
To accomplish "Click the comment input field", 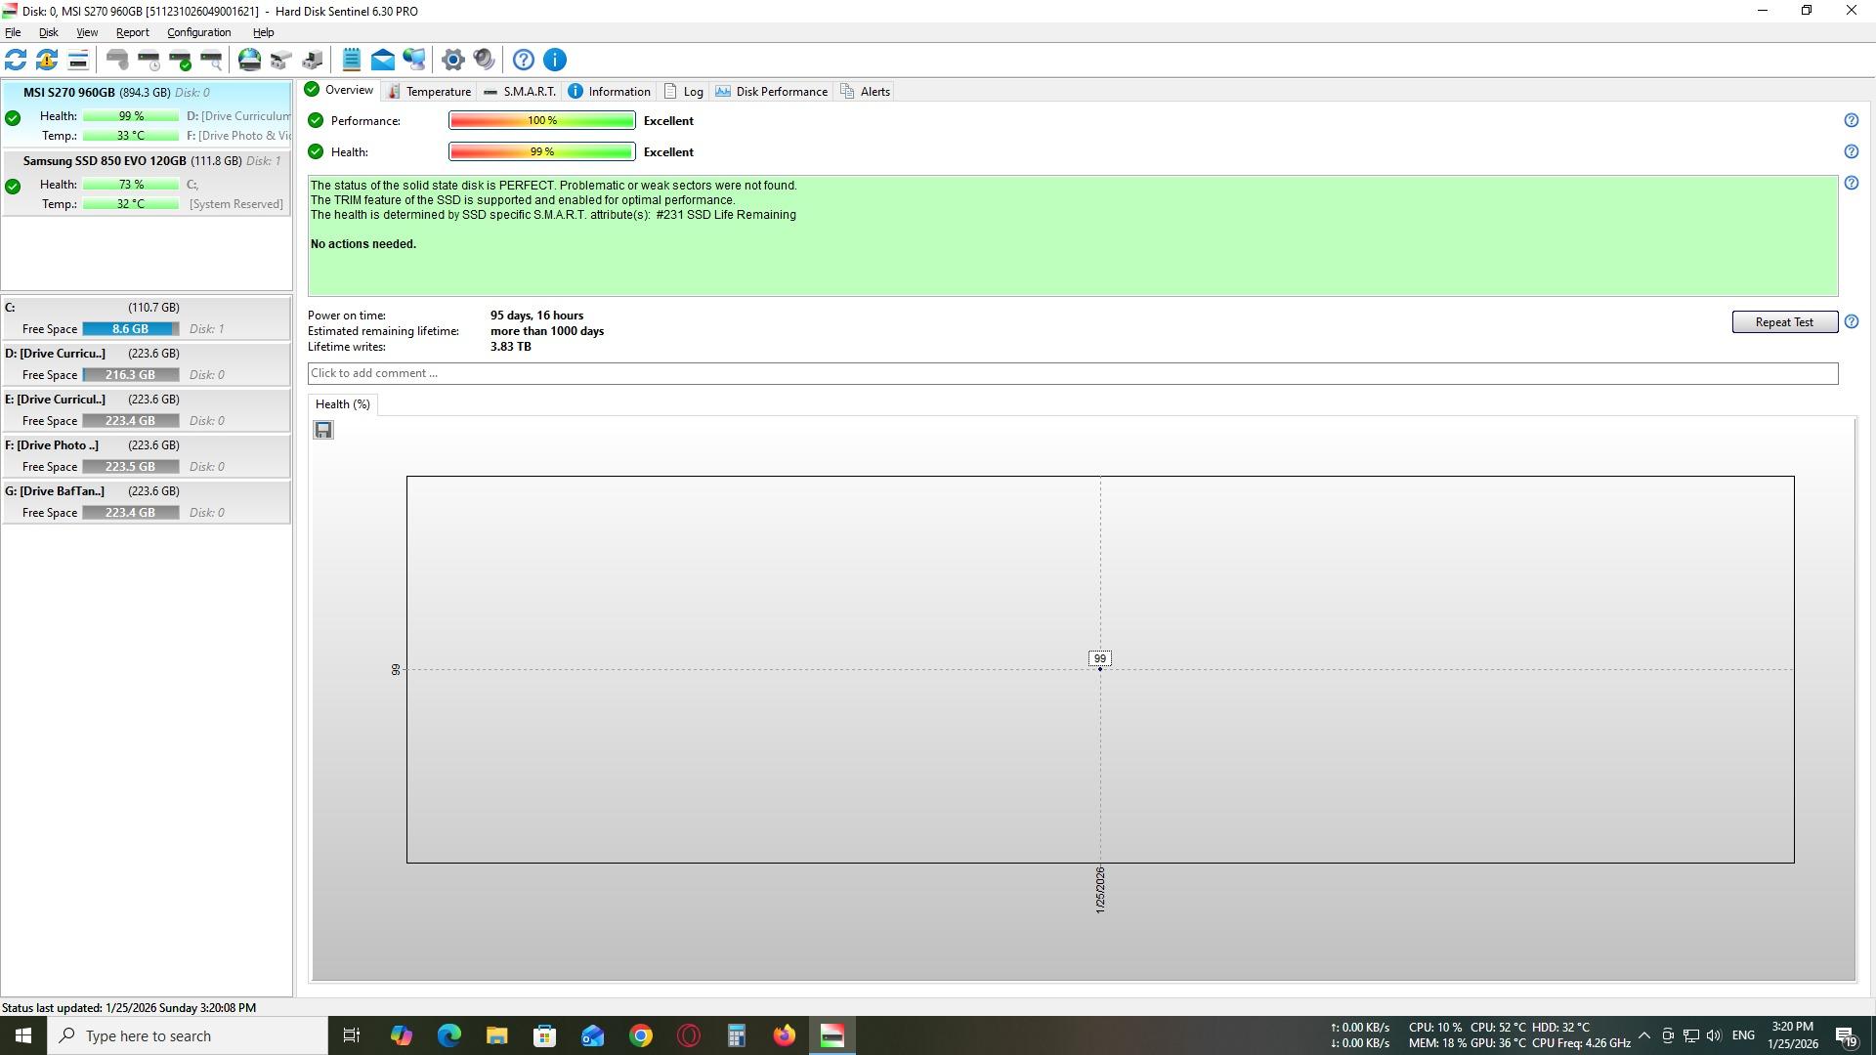I will [x=1072, y=373].
